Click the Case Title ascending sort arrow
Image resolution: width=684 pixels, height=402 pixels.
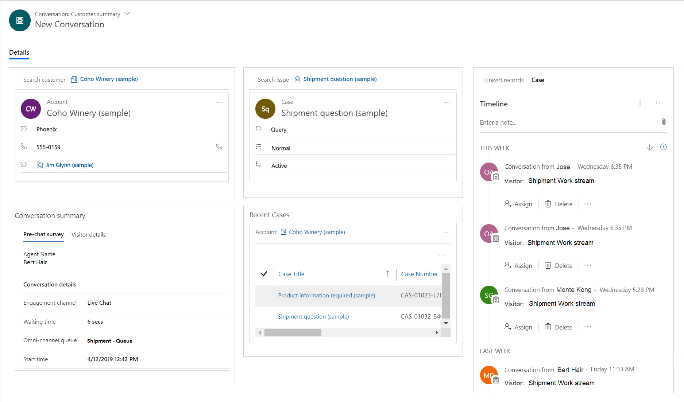387,273
